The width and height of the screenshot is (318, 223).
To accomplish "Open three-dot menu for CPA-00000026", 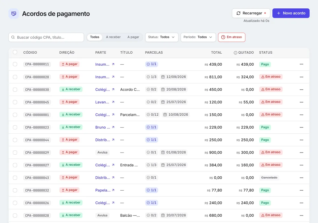I will (x=301, y=203).
